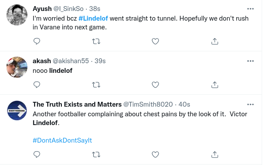Open the #DontAskDontSayIt hashtag

[x=62, y=140]
